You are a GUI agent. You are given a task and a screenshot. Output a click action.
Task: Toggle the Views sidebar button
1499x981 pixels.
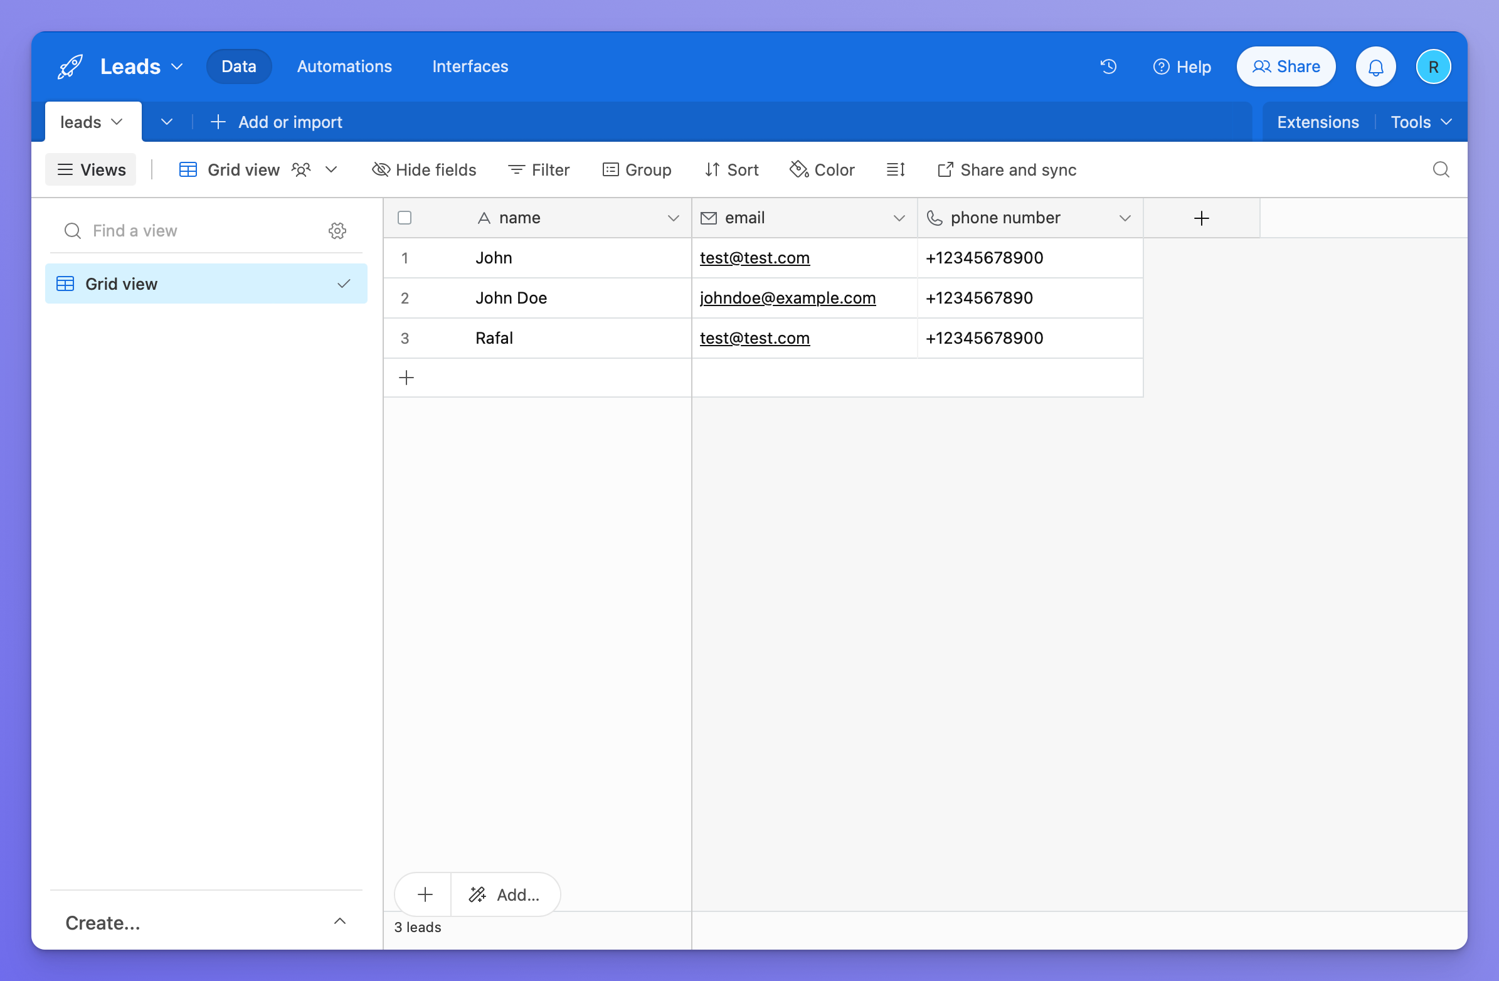[x=91, y=169]
